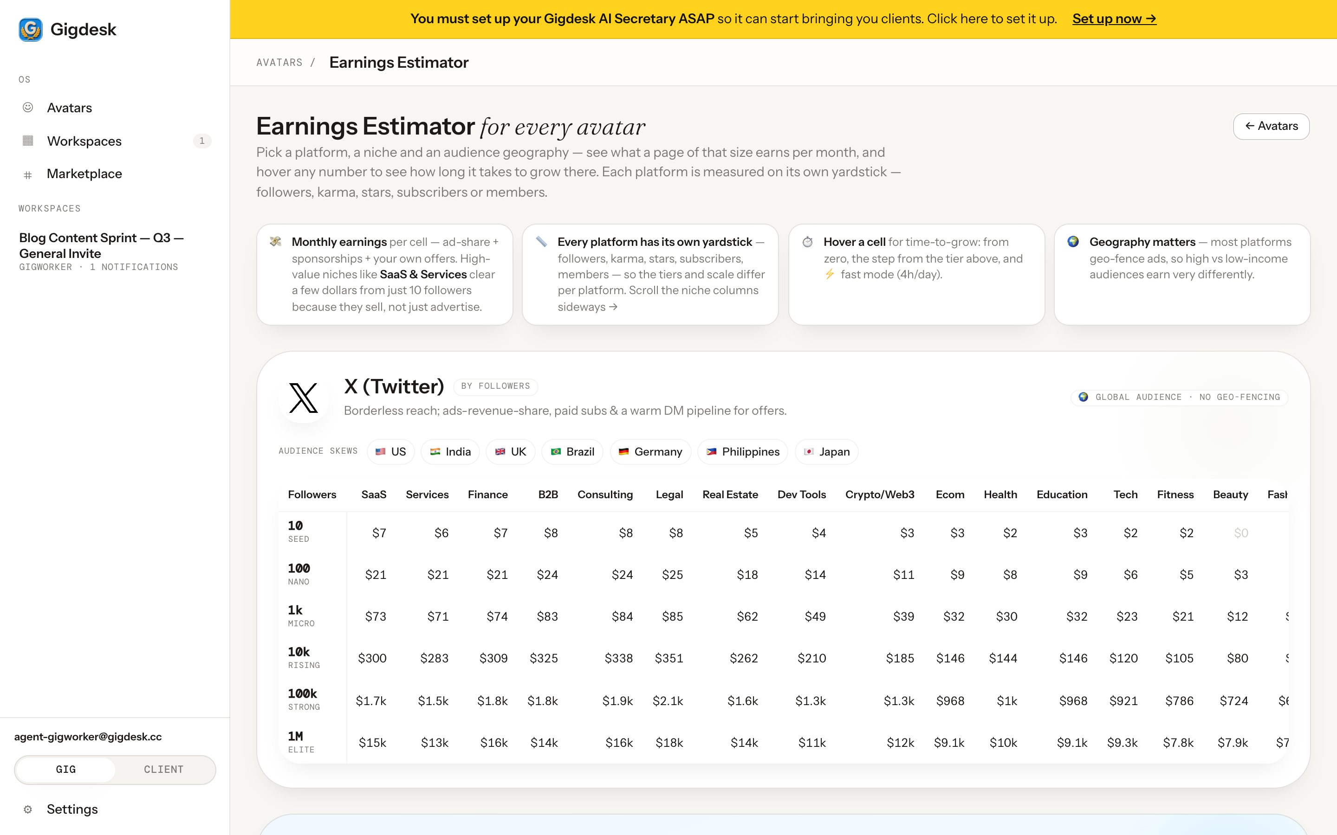Viewport: 1337px width, 835px height.
Task: Click the $968 Ecom cell in 100k row
Action: coord(950,701)
